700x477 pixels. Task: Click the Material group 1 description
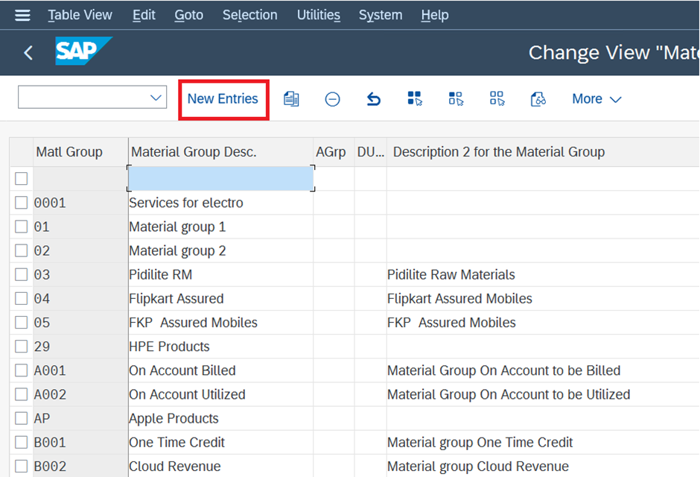(x=220, y=227)
